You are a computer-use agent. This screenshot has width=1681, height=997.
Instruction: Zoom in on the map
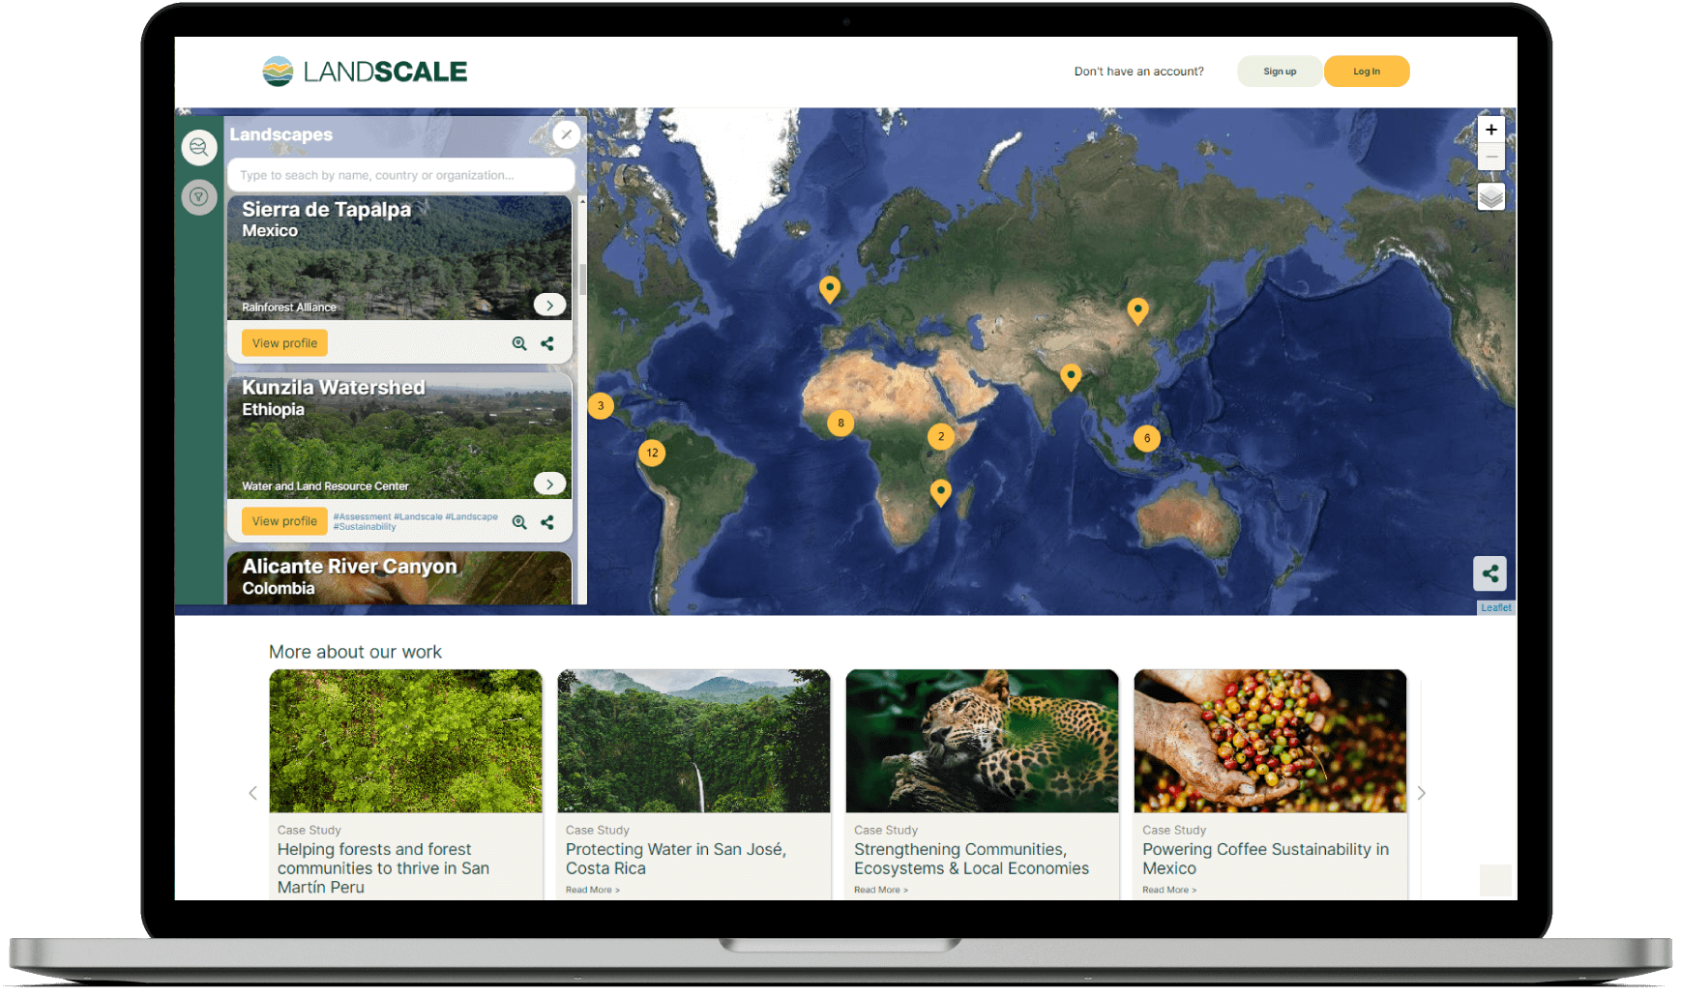(x=1490, y=130)
